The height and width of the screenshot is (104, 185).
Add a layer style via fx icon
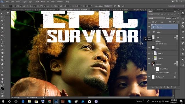(157, 87)
